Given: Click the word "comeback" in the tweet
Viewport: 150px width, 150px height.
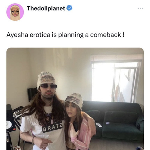Looking at the screenshot, I should pyautogui.click(x=106, y=35).
